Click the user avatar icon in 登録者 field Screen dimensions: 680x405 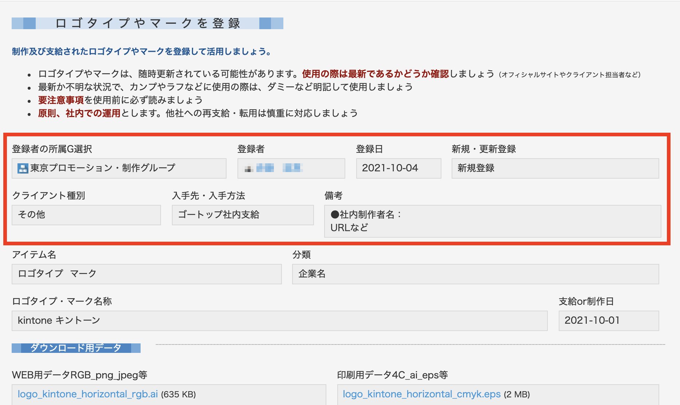249,168
